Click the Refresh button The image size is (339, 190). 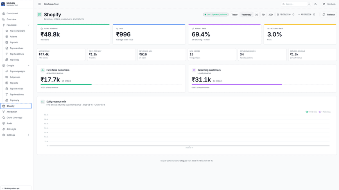(329, 15)
